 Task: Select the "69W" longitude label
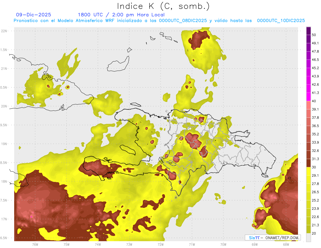point(255,244)
